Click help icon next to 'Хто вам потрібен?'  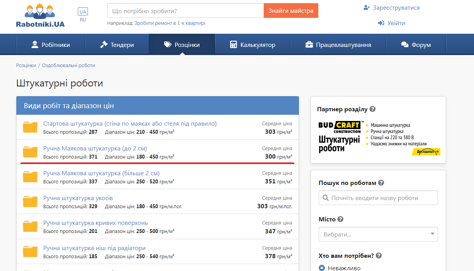379,256
